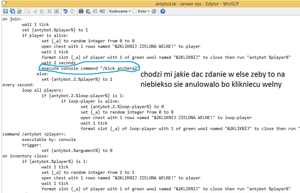
Task: Delete the selection with the X icon
Action: pos(49,11)
